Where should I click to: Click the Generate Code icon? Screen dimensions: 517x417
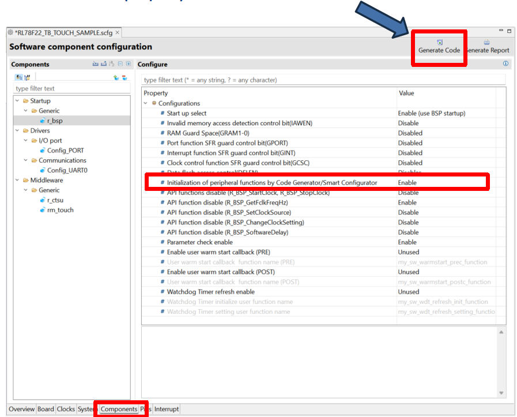[x=440, y=42]
